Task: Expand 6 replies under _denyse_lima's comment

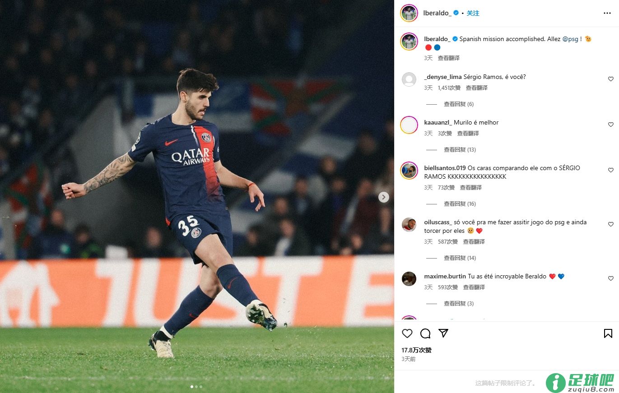Action: (x=459, y=104)
